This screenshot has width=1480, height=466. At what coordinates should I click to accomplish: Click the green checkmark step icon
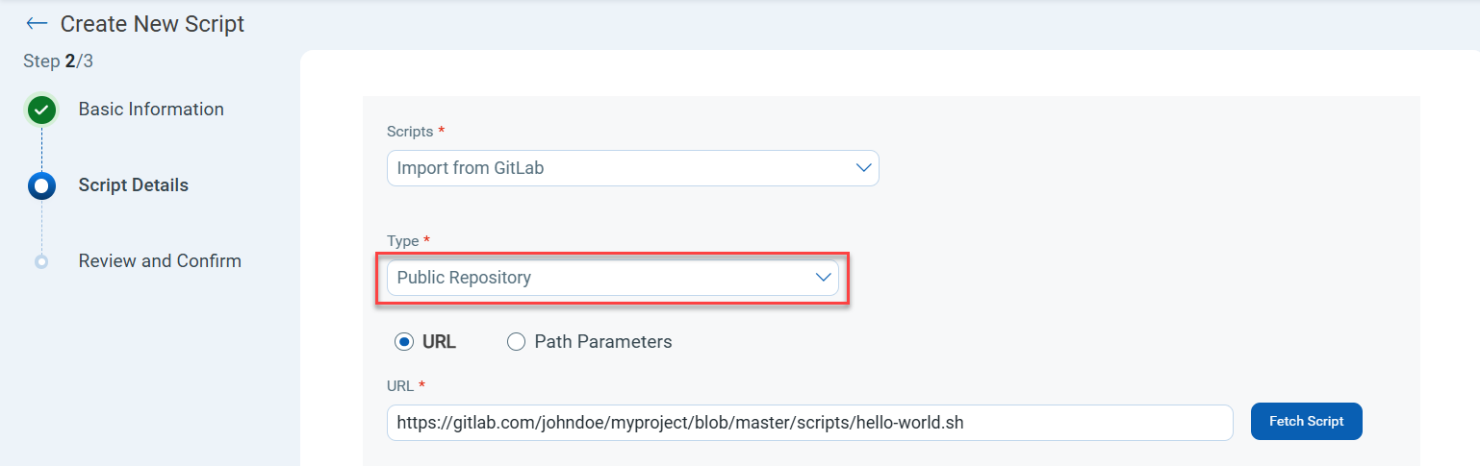41,110
